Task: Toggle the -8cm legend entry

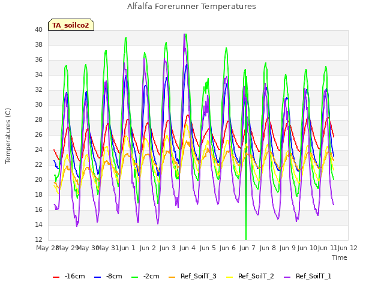Action: point(108,277)
